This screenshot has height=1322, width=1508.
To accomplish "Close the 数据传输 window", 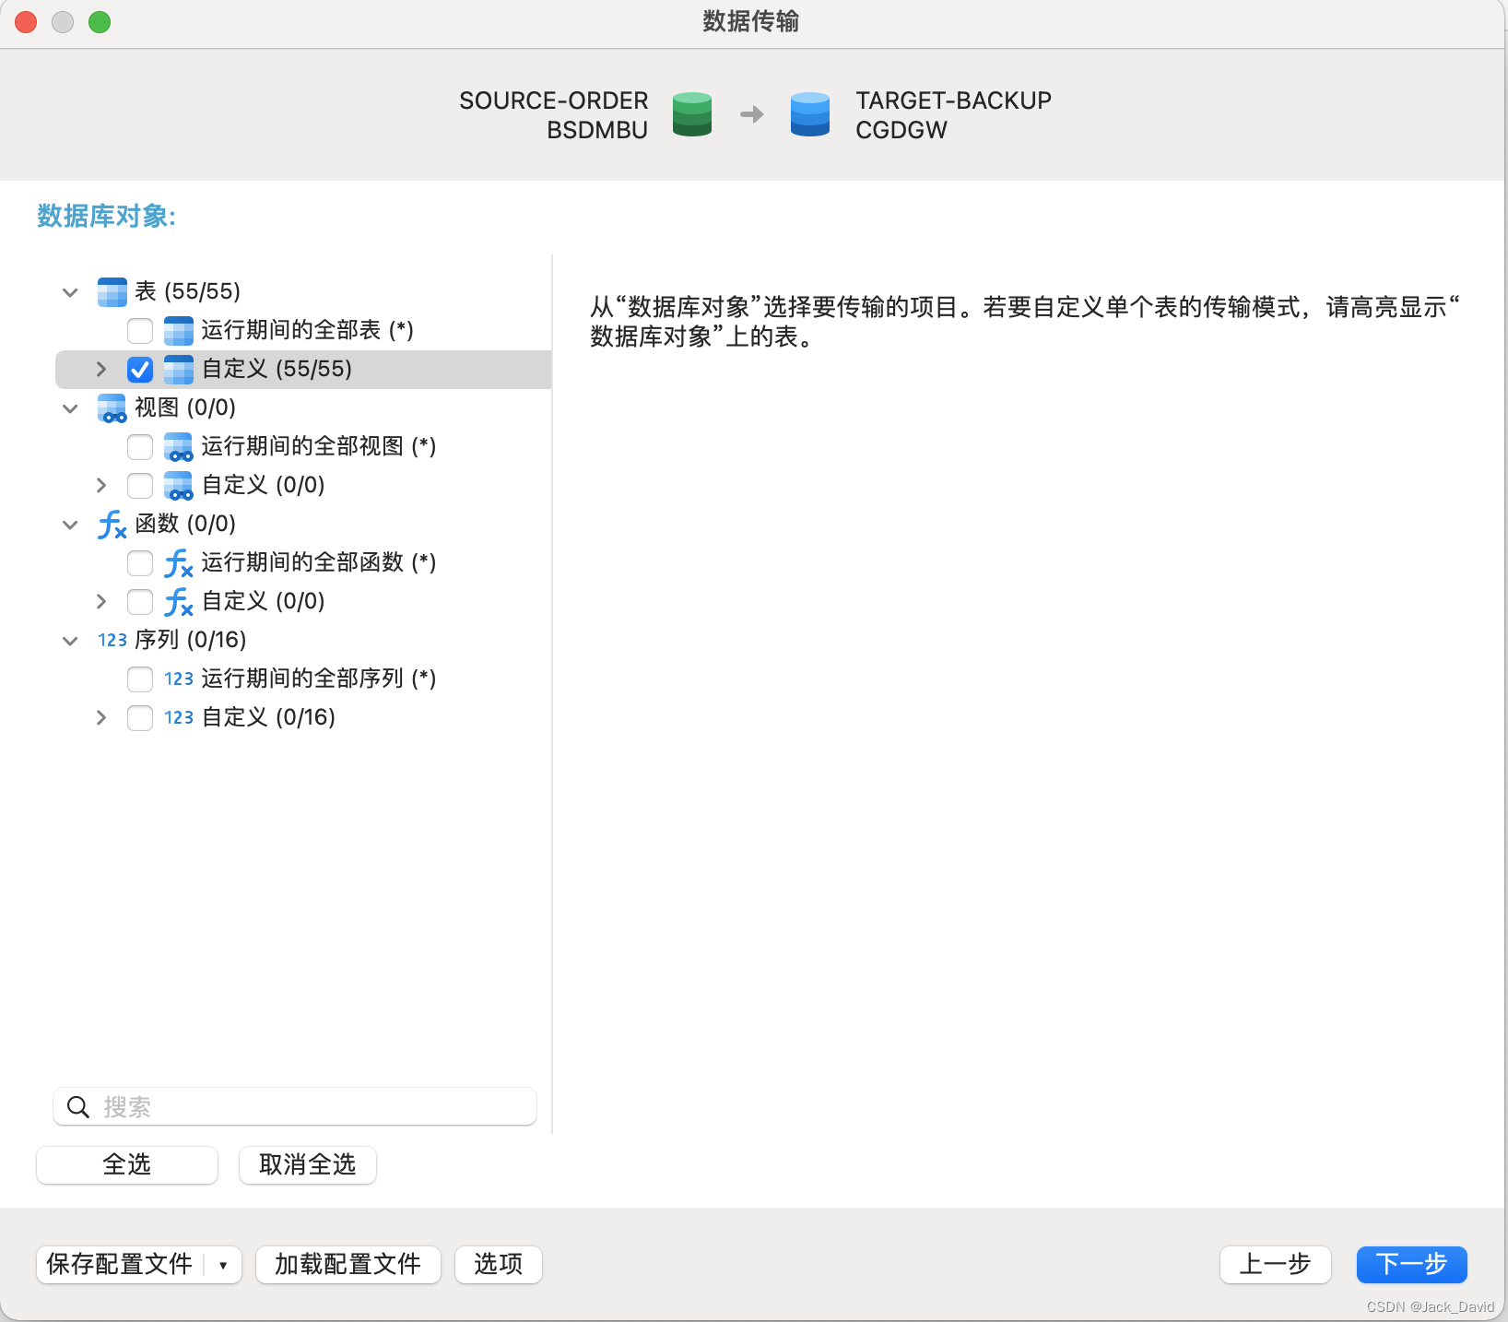I will pyautogui.click(x=26, y=22).
